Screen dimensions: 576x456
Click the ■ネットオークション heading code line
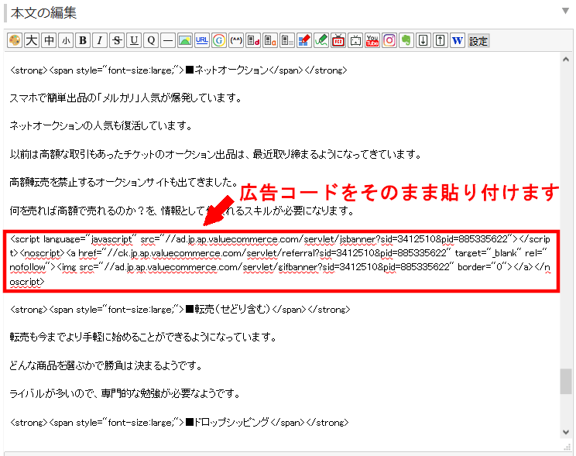[179, 70]
